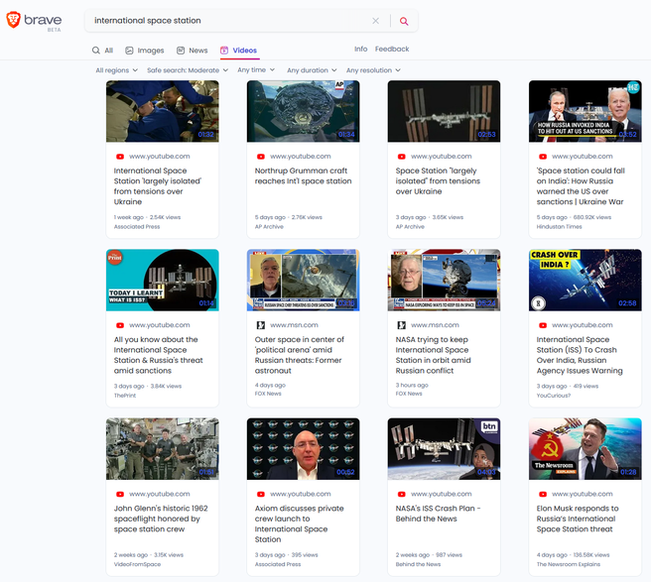Click '5 days ago · 680.92K views' text
The image size is (651, 582).
pyautogui.click(x=574, y=217)
